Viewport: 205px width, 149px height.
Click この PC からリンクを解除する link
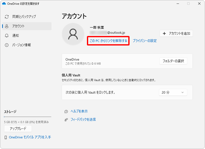click(x=108, y=41)
